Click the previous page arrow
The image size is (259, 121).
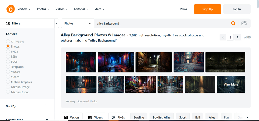coord(223,37)
